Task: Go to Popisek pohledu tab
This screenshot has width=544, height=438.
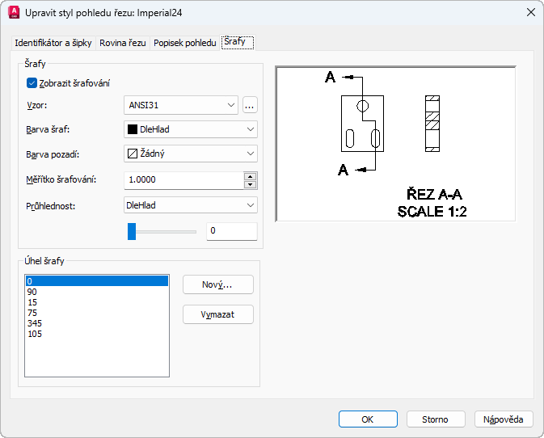Action: [x=185, y=43]
